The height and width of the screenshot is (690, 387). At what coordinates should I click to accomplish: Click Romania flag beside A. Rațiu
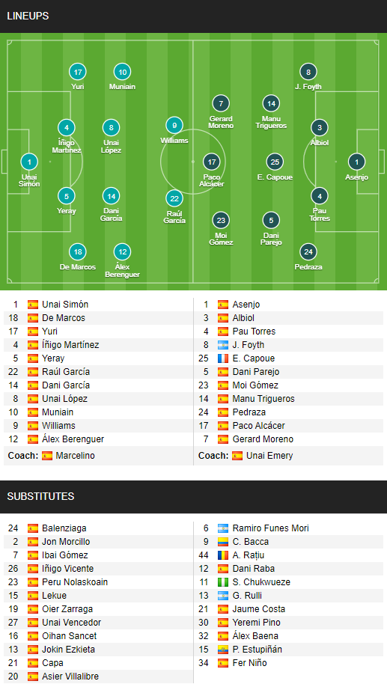pyautogui.click(x=223, y=555)
